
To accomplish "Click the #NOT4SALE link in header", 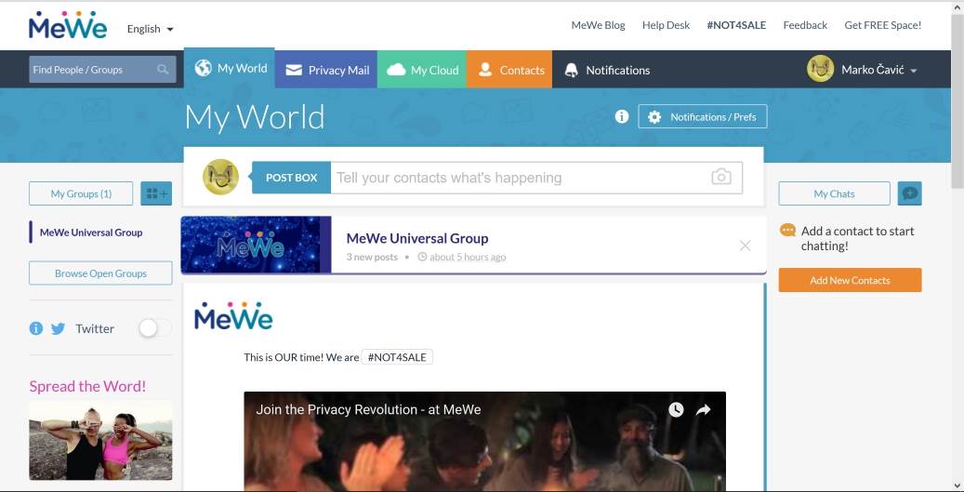I will click(x=736, y=25).
